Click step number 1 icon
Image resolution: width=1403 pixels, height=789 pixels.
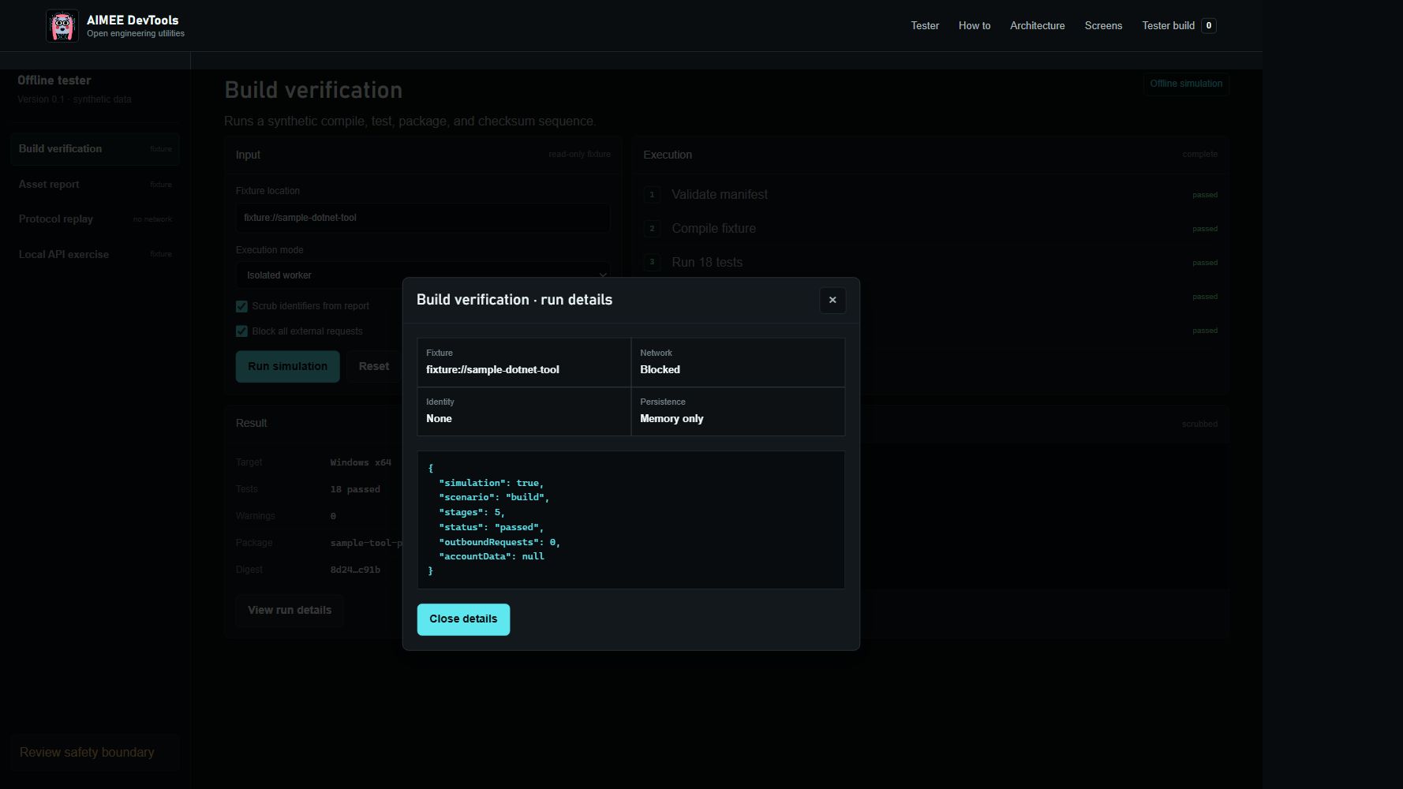pos(652,195)
